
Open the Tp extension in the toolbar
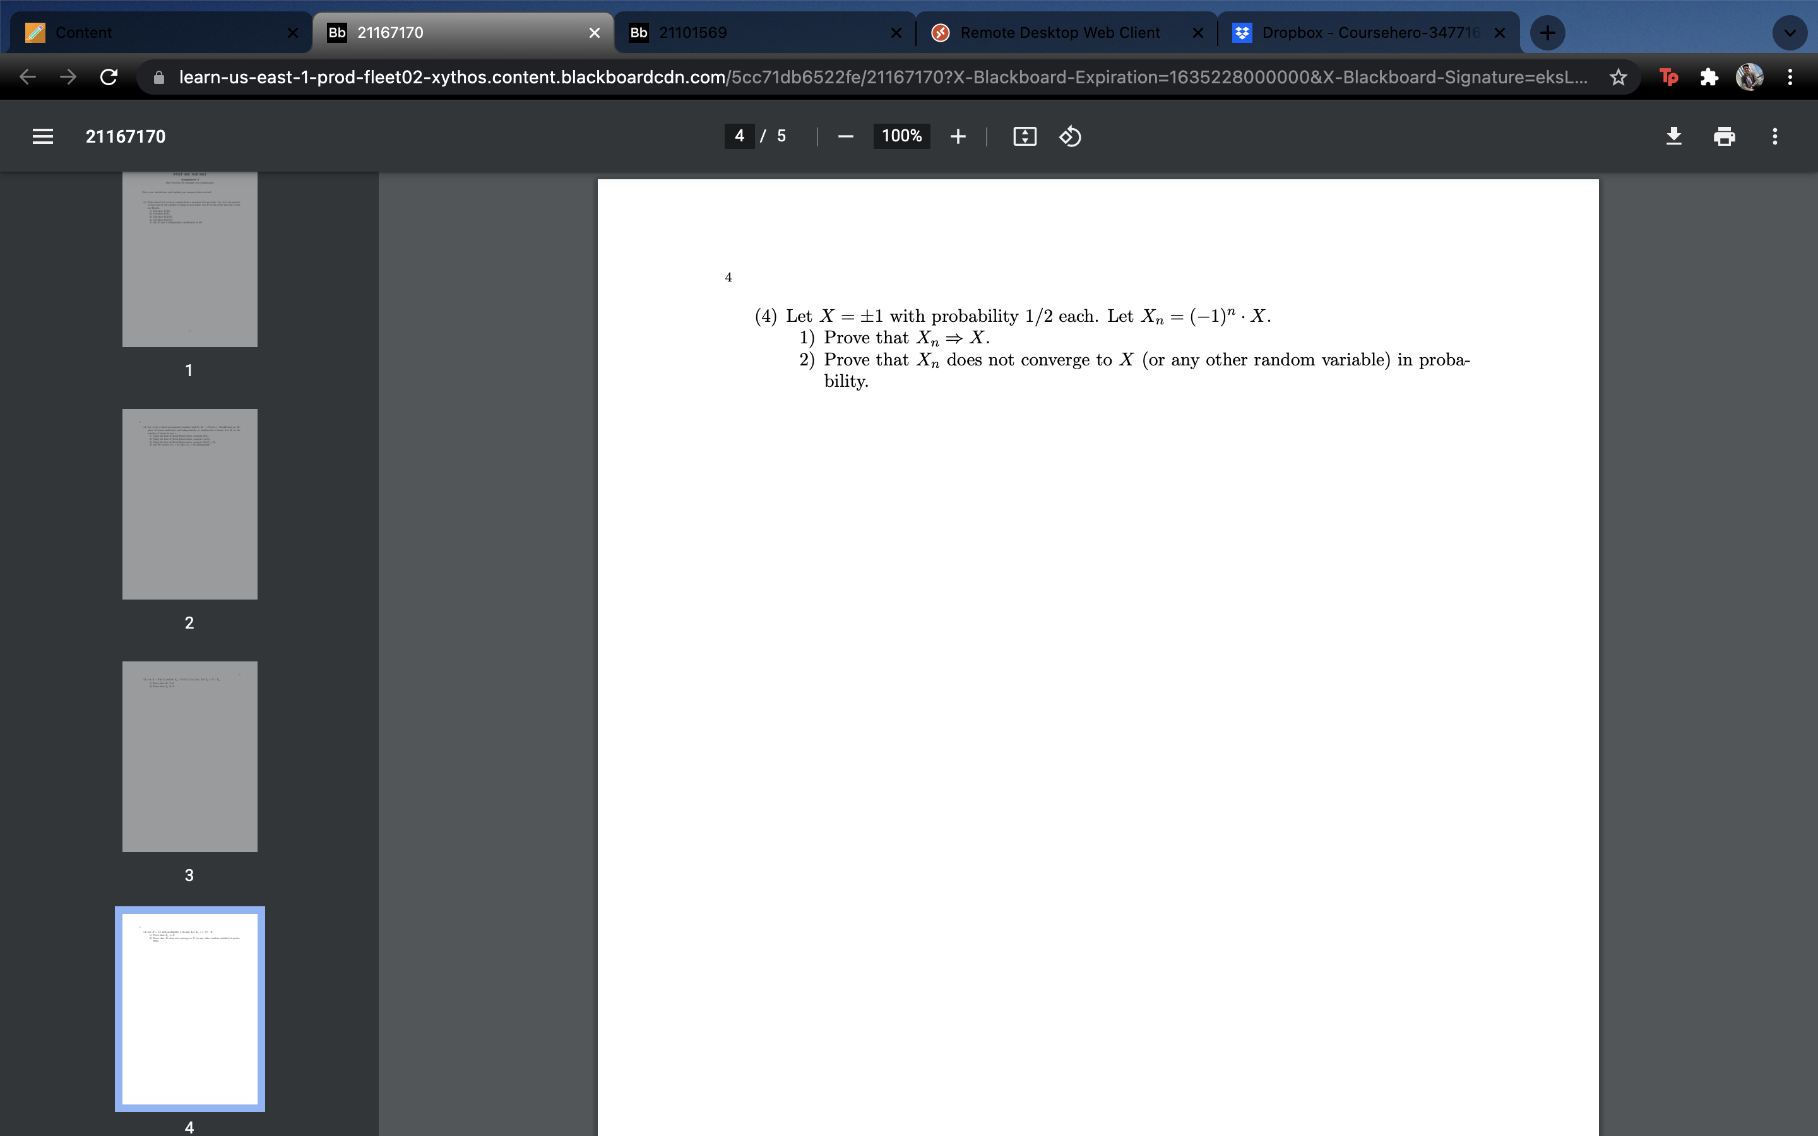click(x=1668, y=76)
